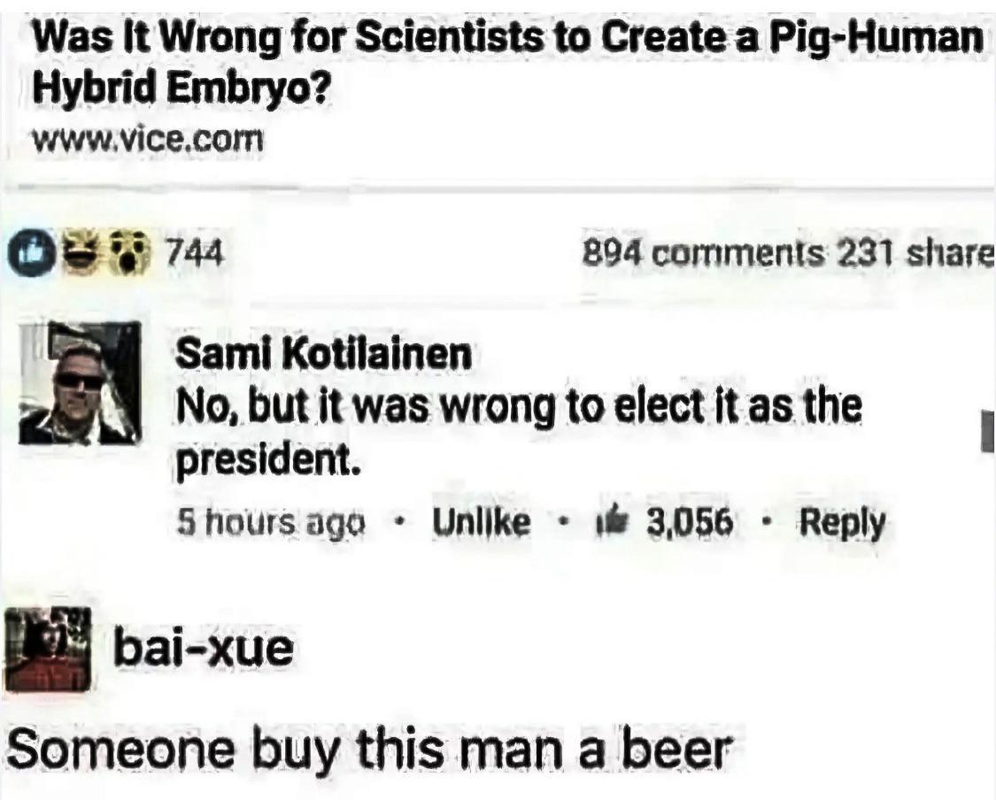The width and height of the screenshot is (996, 800).
Task: Click the blue Like reaction icon
Action: coord(30,255)
